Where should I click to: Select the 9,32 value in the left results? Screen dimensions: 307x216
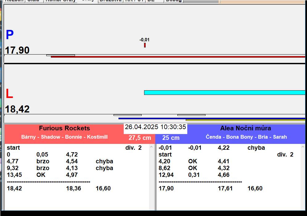pos(13,168)
